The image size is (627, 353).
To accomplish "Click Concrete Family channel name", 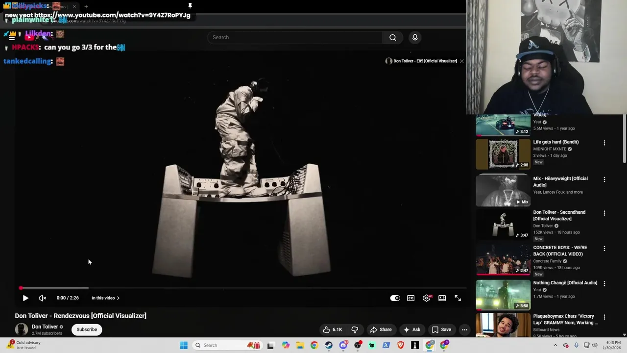I will click(x=547, y=261).
